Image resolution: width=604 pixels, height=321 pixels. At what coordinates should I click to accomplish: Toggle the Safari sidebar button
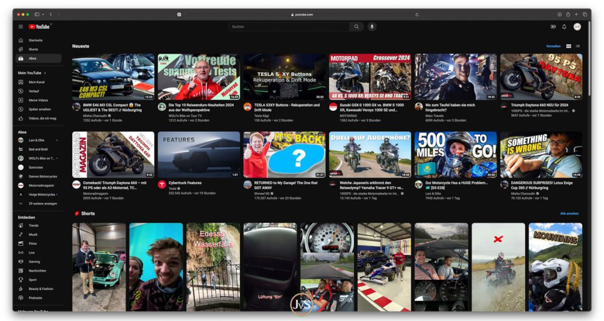pyautogui.click(x=37, y=14)
